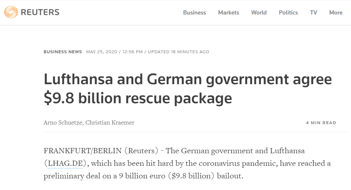
Task: Click the 4 MIN READ label
Action: point(321,123)
